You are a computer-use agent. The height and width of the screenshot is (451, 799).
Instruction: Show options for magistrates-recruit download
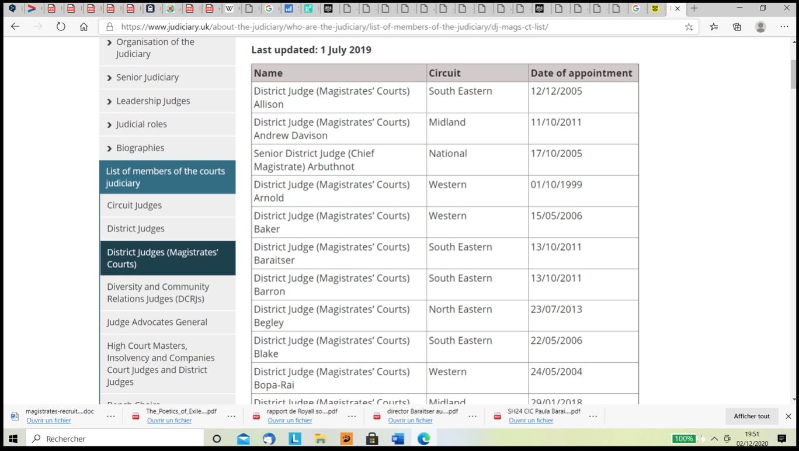point(110,416)
